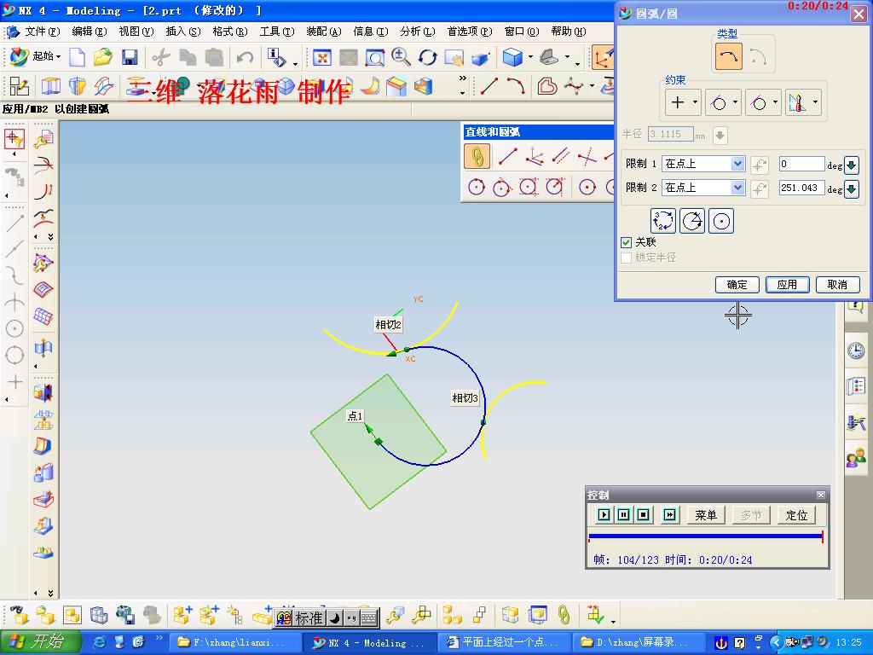This screenshot has width=873, height=655.
Task: Click the 限制 2 angle value 251.043
Action: coord(801,188)
